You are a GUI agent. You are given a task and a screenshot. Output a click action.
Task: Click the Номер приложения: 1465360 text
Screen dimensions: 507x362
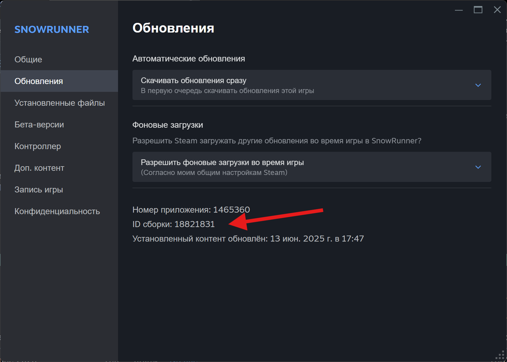tap(191, 210)
